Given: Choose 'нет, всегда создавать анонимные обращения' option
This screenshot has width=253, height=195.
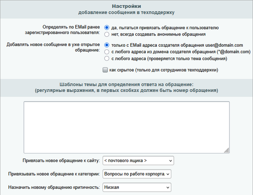Looking at the screenshot, I should [107, 34].
